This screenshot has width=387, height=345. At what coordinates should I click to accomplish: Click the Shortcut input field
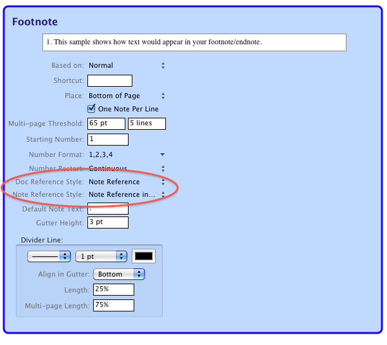click(109, 80)
